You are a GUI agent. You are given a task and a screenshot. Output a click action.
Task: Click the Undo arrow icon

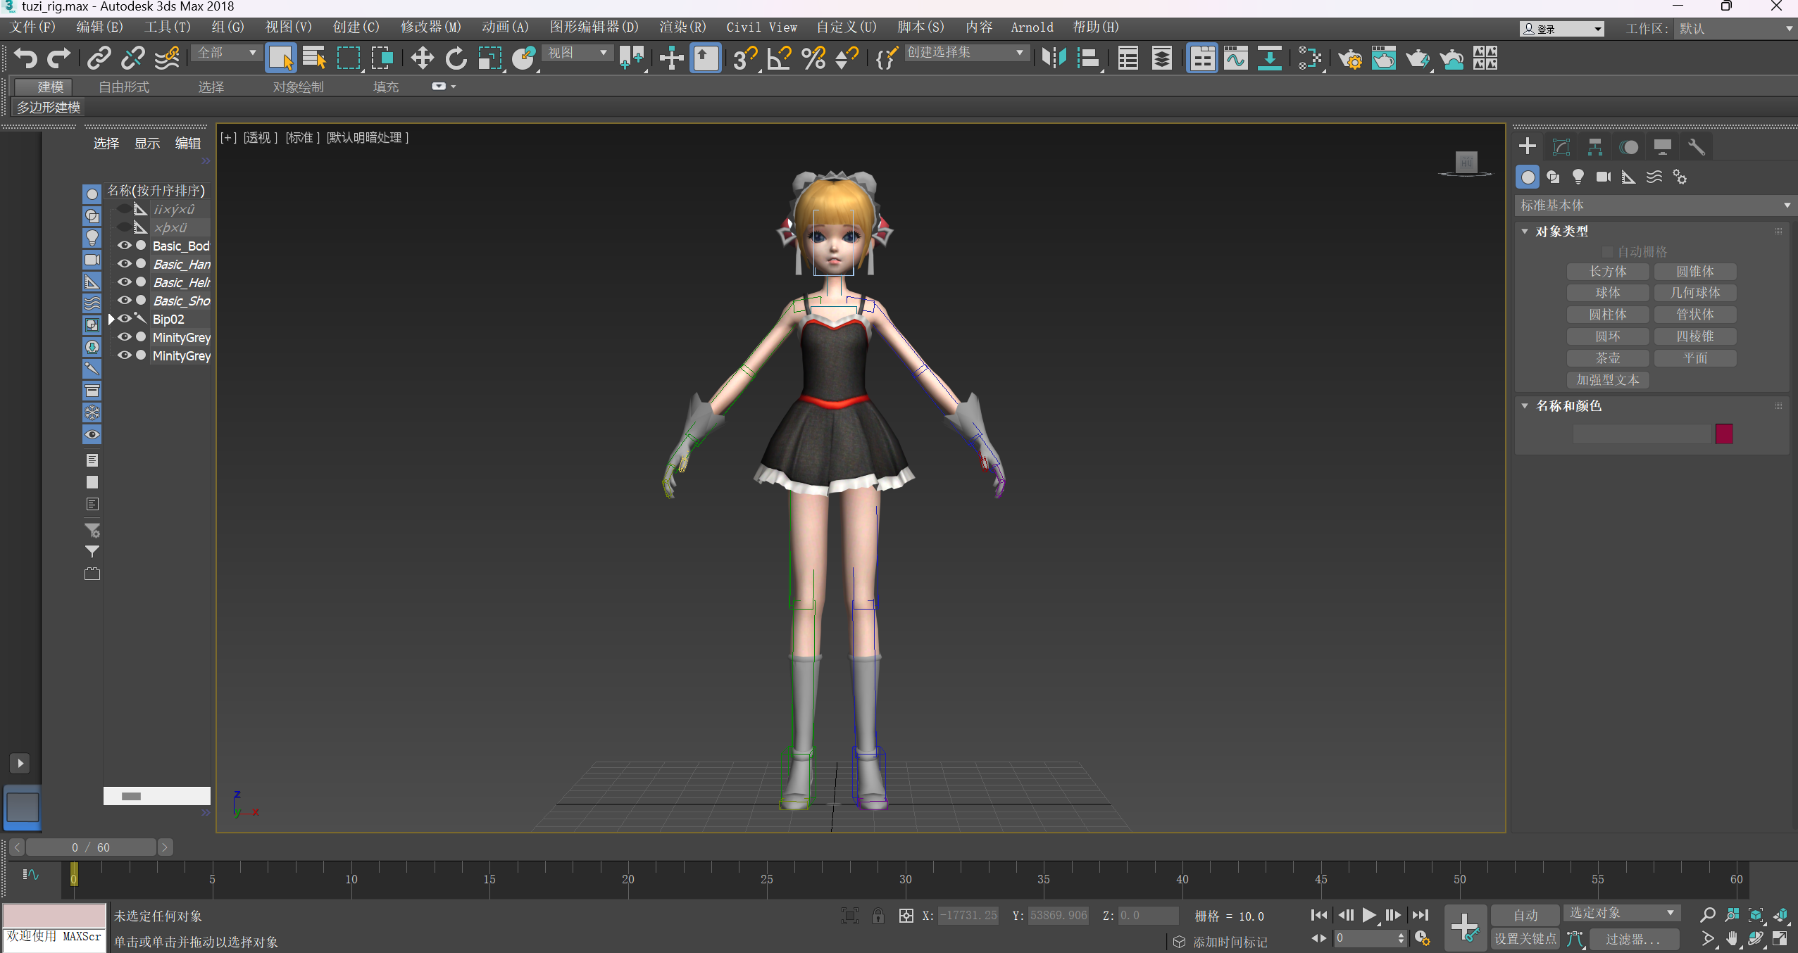click(25, 58)
